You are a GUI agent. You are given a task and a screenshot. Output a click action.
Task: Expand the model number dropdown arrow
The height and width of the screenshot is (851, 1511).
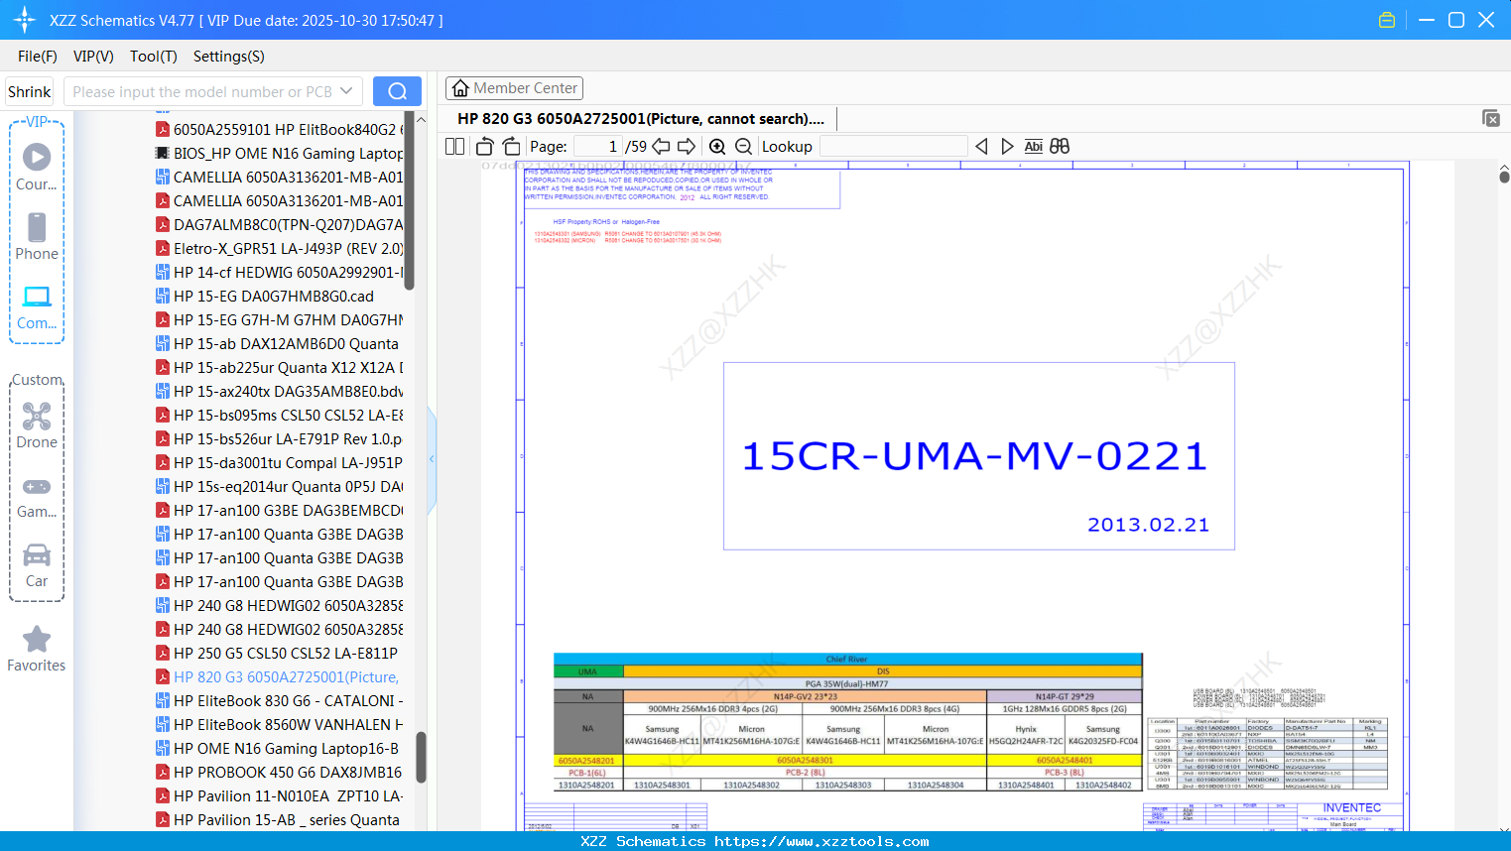point(346,91)
